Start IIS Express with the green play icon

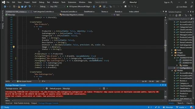(68, 7)
